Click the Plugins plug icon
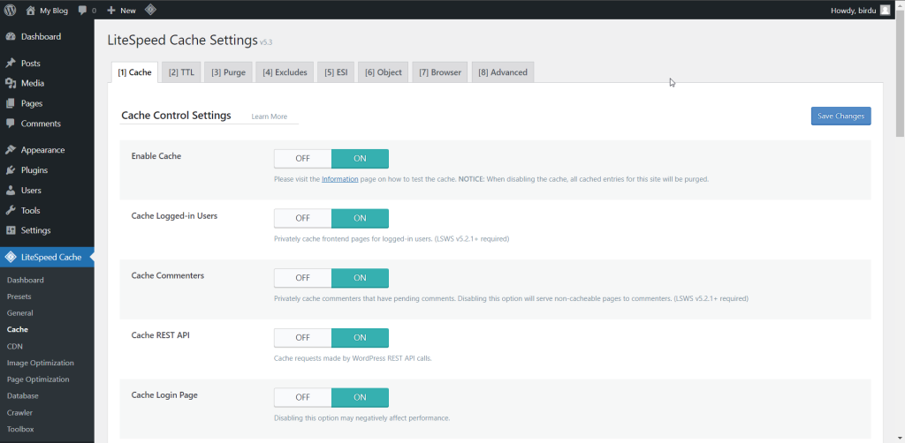 tap(11, 170)
